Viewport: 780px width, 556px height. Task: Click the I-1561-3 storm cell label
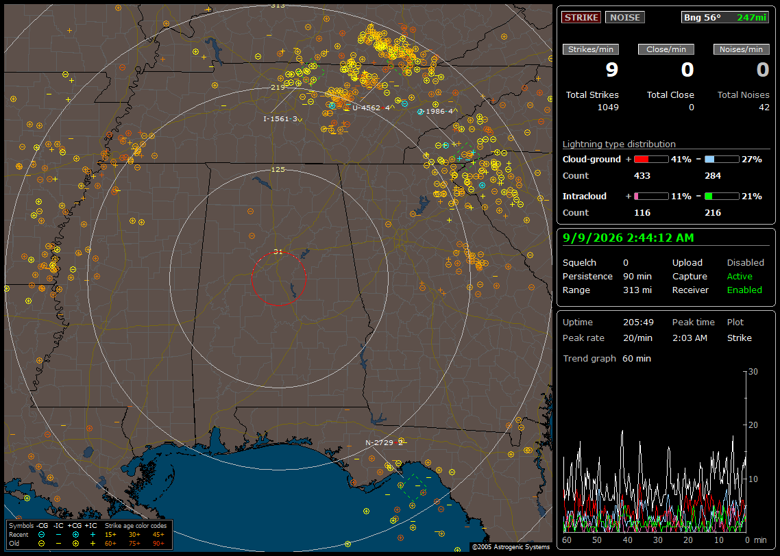click(x=280, y=118)
